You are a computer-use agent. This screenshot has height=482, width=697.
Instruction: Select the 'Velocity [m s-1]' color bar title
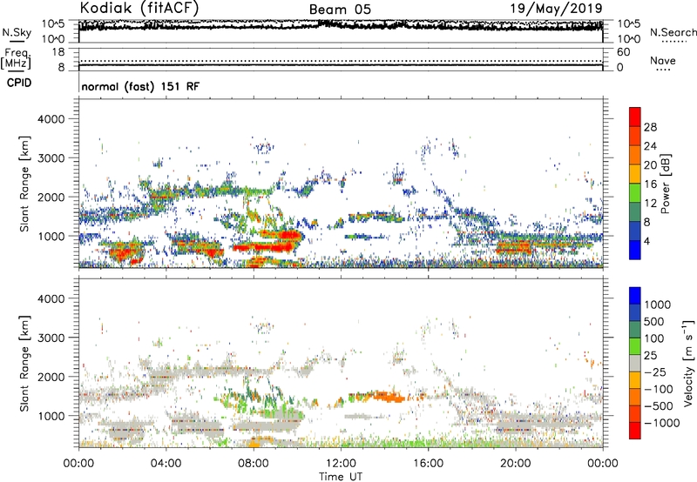pos(689,363)
